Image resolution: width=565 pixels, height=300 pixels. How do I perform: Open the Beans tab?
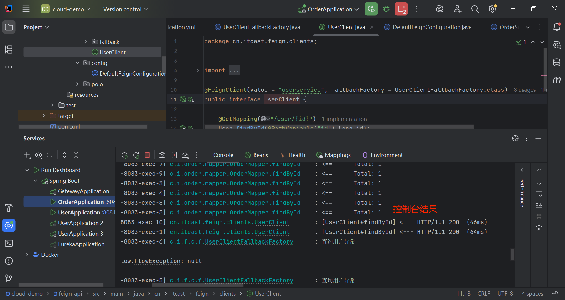coord(256,155)
